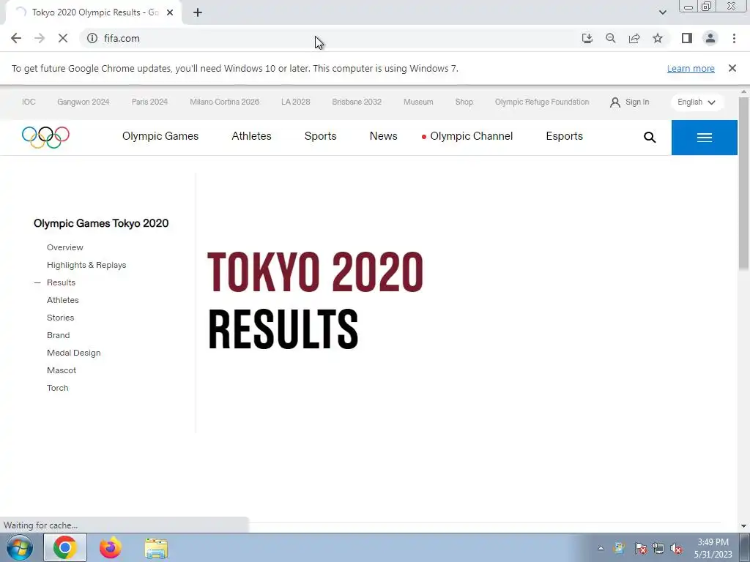Open the Olympic Games menu
750x562 pixels.
160,136
